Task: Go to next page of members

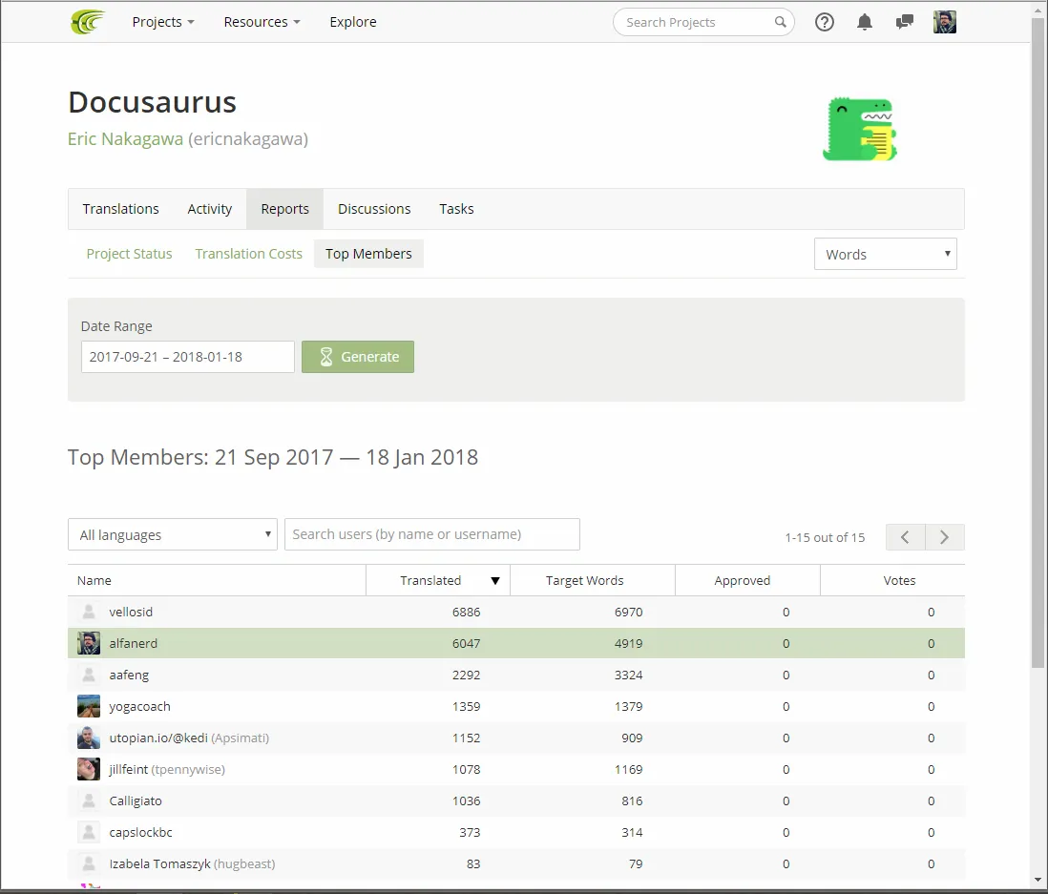Action: click(x=944, y=537)
